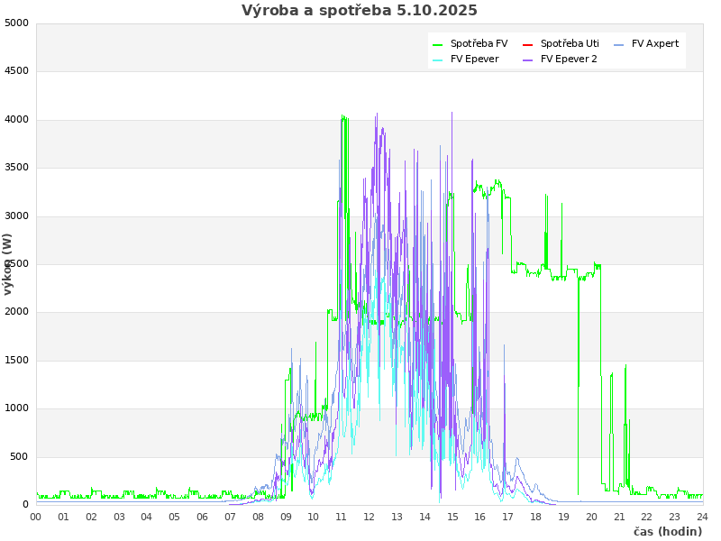Image resolution: width=721 pixels, height=541 pixels.
Task: Click the 1000 value on power axis
Action: pos(16,408)
